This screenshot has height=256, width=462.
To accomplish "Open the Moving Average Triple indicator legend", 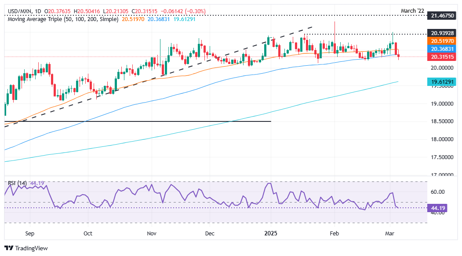I will pyautogui.click(x=61, y=19).
